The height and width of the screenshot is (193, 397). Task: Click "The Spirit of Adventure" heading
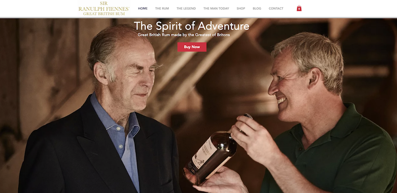(x=191, y=26)
